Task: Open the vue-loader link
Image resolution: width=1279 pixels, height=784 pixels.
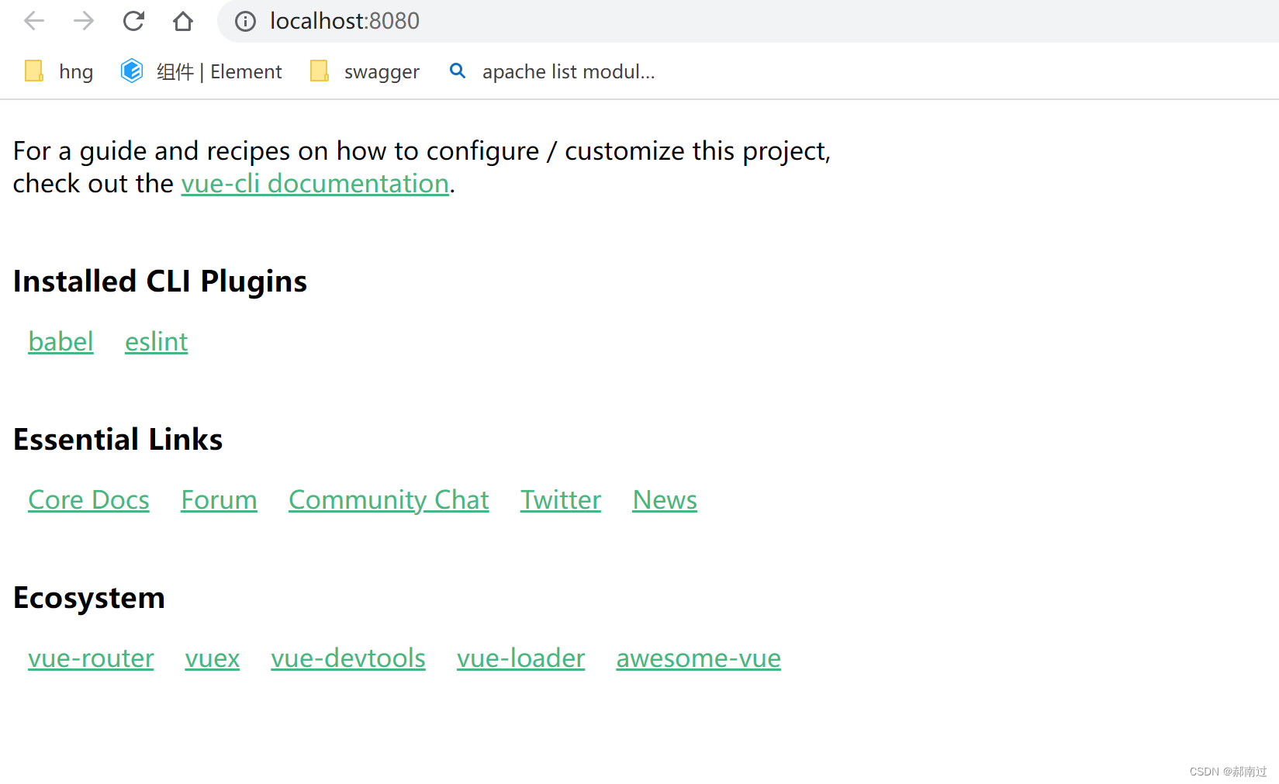Action: point(520,658)
